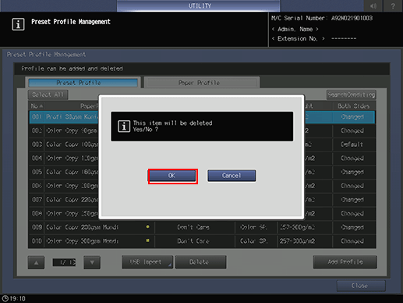Select profile row 008 Color Copy
The width and height of the screenshot is (403, 303).
pos(202,213)
